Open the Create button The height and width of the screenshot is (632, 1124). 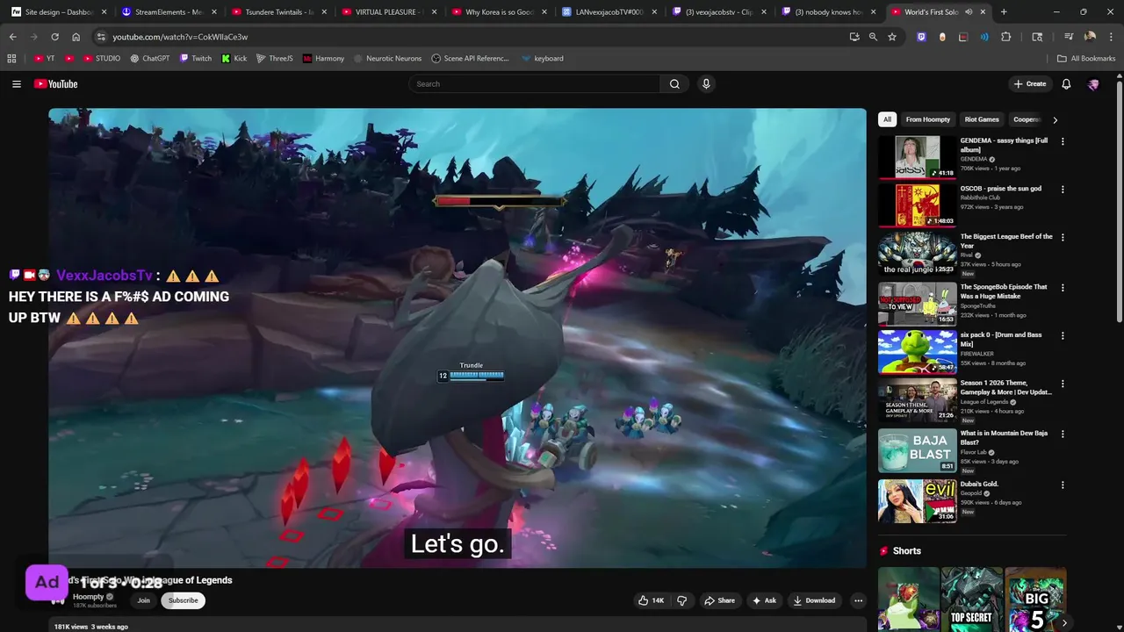[1030, 84]
